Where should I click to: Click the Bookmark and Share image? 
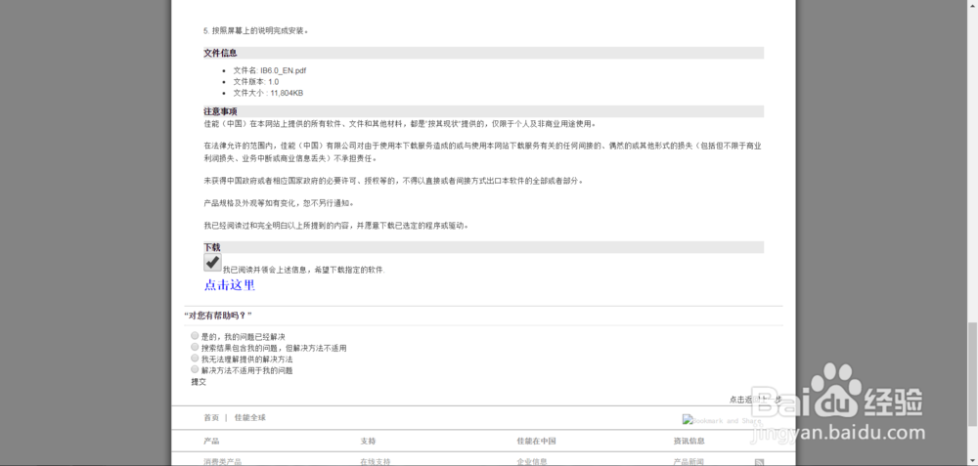point(722,420)
